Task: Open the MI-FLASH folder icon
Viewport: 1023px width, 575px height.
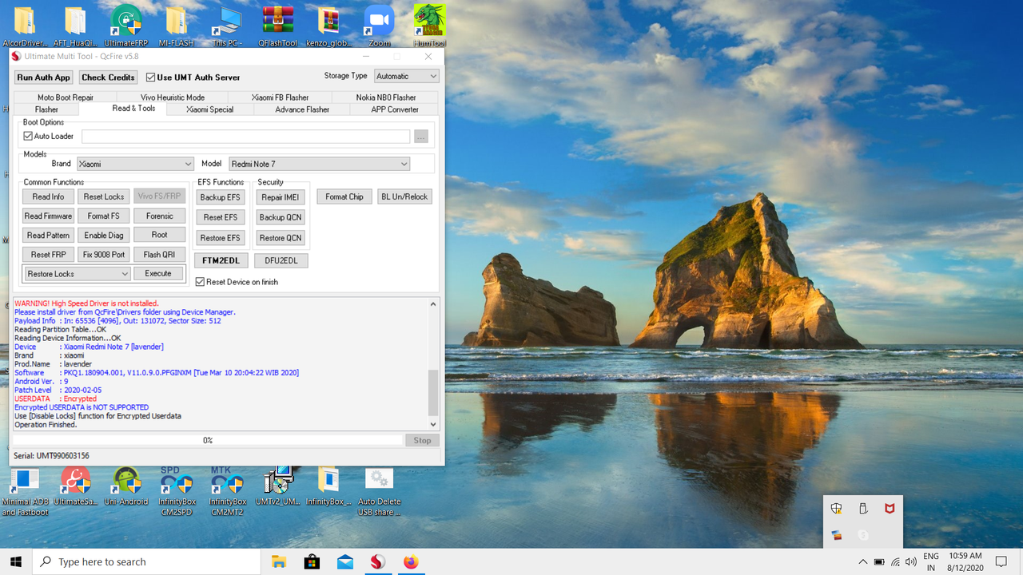Action: click(177, 24)
